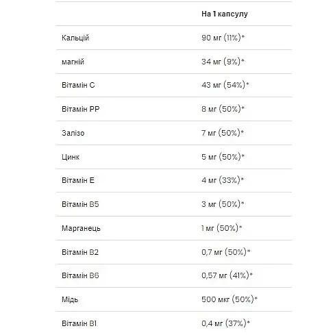Select the Вітамін В5 row label
The image size is (335, 335).
80,204
